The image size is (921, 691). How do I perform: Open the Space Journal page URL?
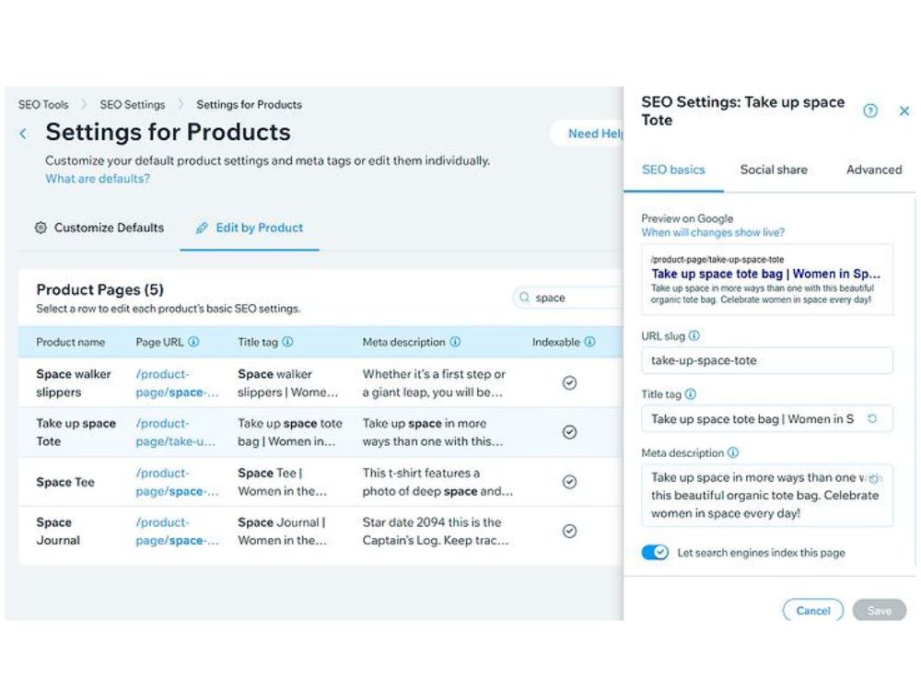click(x=177, y=532)
